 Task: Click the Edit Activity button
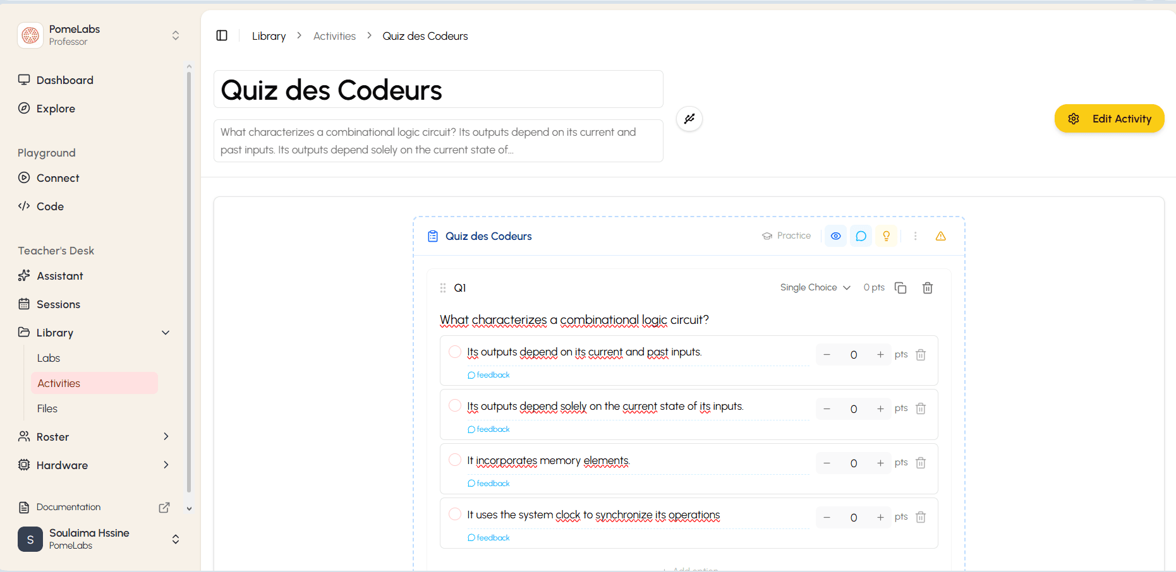point(1109,119)
